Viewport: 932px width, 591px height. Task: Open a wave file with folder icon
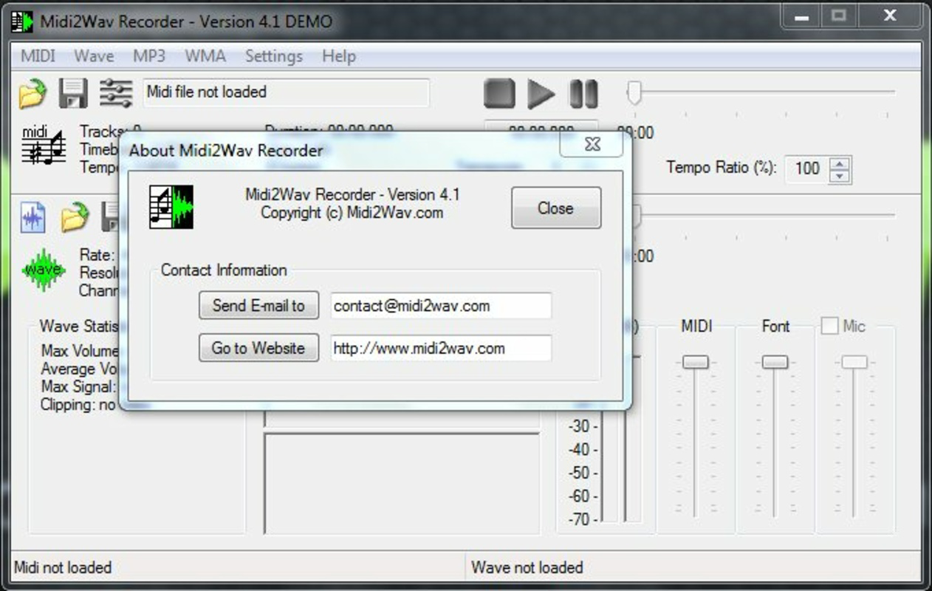tap(74, 217)
